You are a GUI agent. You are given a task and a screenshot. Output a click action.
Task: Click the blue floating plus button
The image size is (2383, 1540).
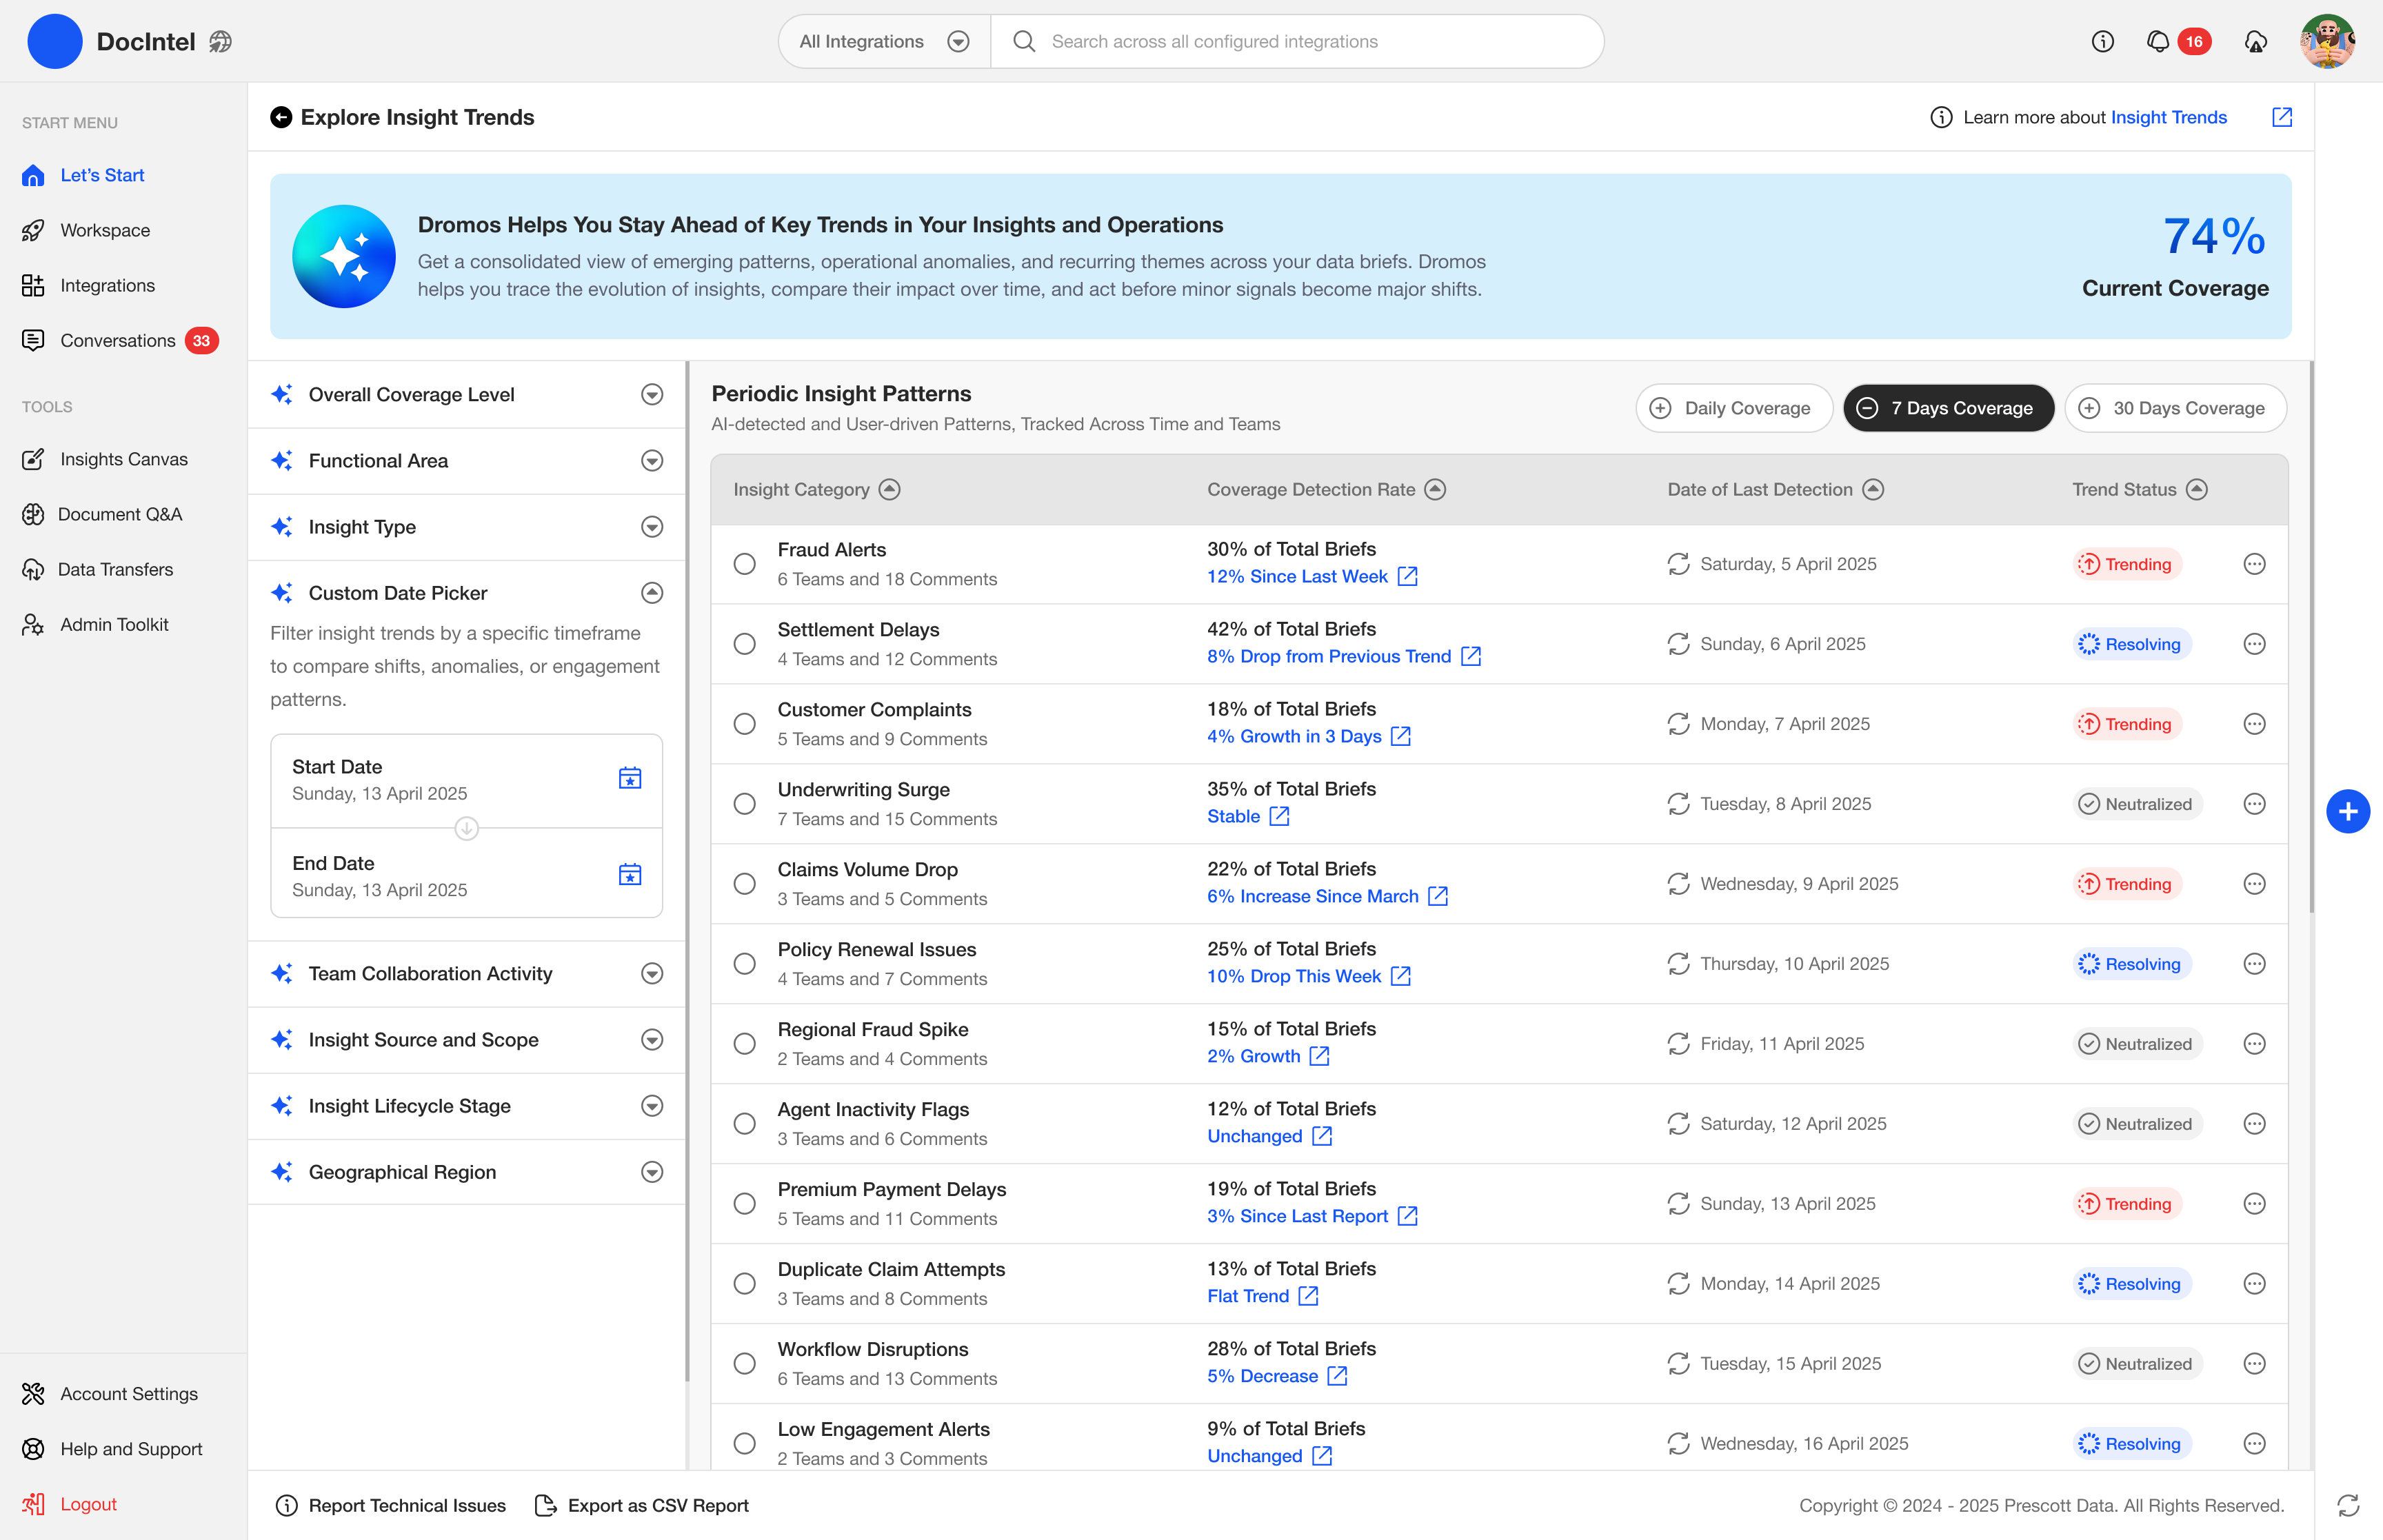(2348, 811)
